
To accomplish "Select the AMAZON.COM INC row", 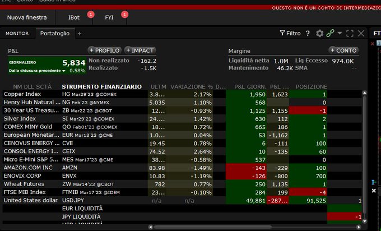I will point(182,168).
